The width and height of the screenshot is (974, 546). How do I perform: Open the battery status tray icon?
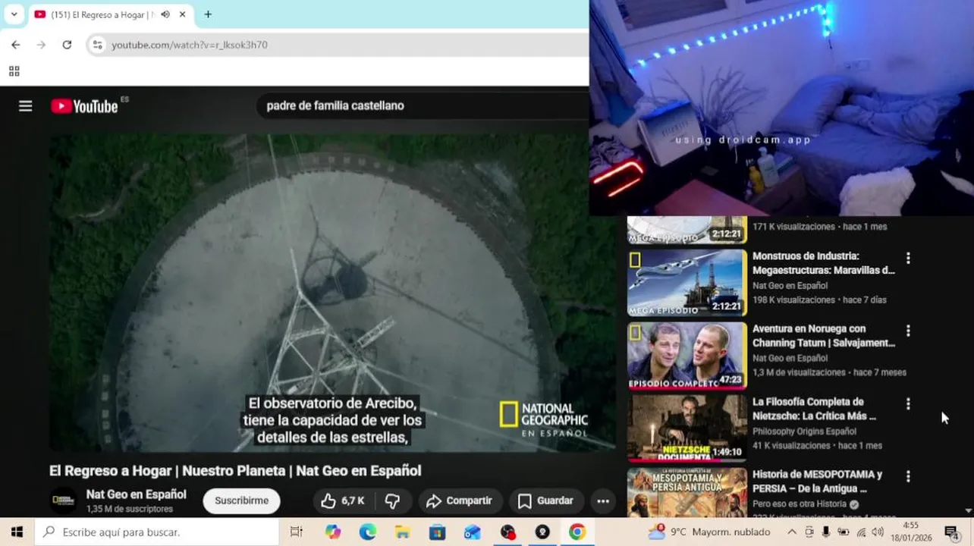[844, 532]
